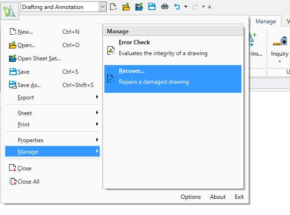Click the Undo arrow icon
290x215 pixels.
(177, 7)
